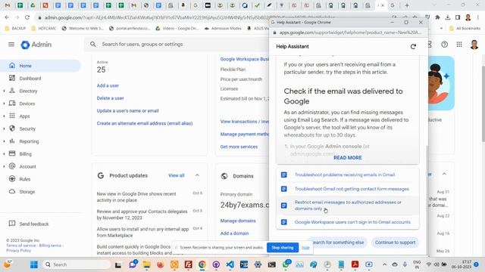This screenshot has width=485, height=272.
Task: Open Restrict email messages to authorized addresses
Action: (348, 206)
